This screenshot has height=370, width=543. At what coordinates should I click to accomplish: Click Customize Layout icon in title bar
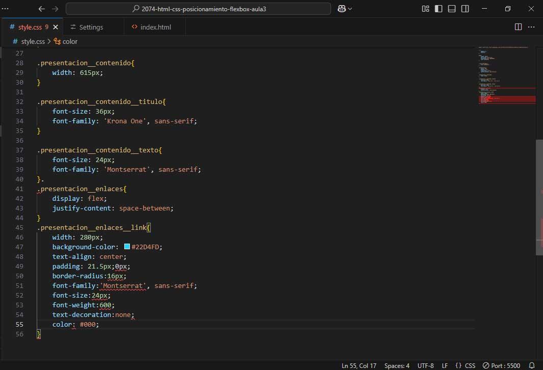coord(425,9)
